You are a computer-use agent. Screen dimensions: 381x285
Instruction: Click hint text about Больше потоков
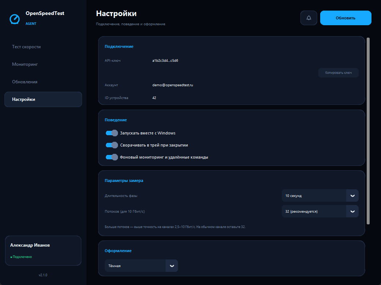(175, 227)
